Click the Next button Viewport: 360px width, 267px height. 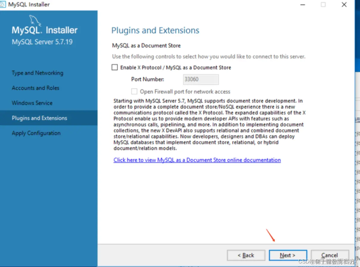[288, 255]
